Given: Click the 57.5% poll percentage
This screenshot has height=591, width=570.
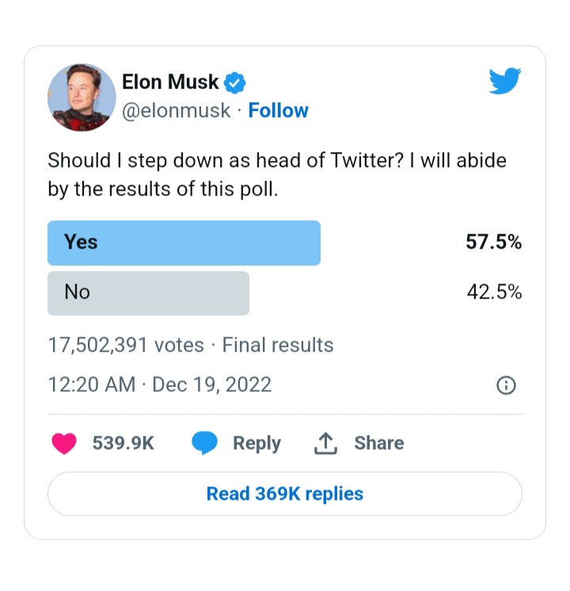Looking at the screenshot, I should coord(493,242).
